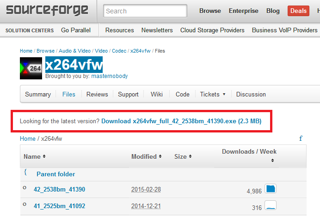The image size is (320, 216).
Task: Open the Blog link
Action: point(273,11)
